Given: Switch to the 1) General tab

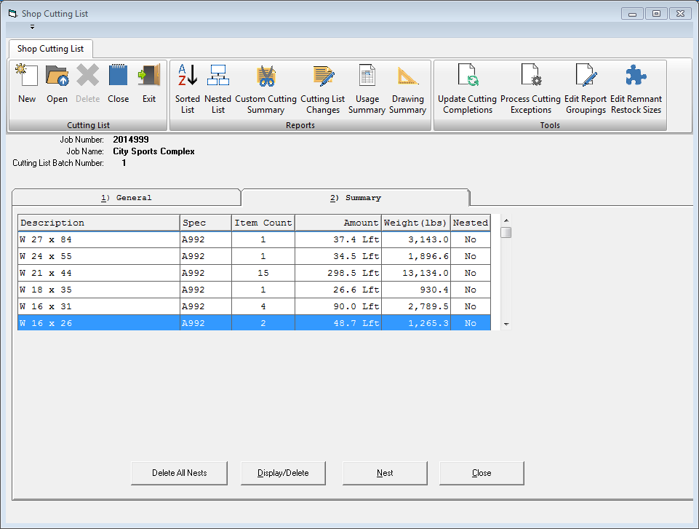Looking at the screenshot, I should coord(126,198).
